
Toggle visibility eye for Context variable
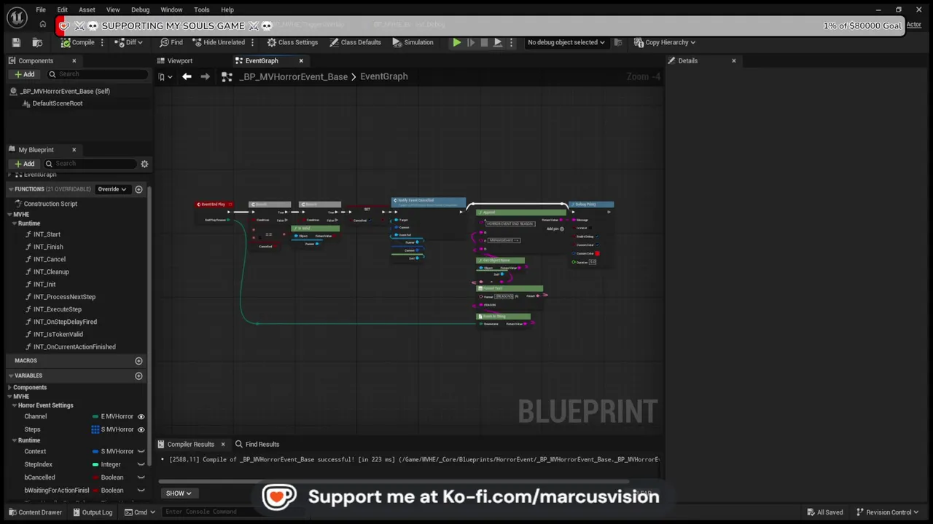141,451
